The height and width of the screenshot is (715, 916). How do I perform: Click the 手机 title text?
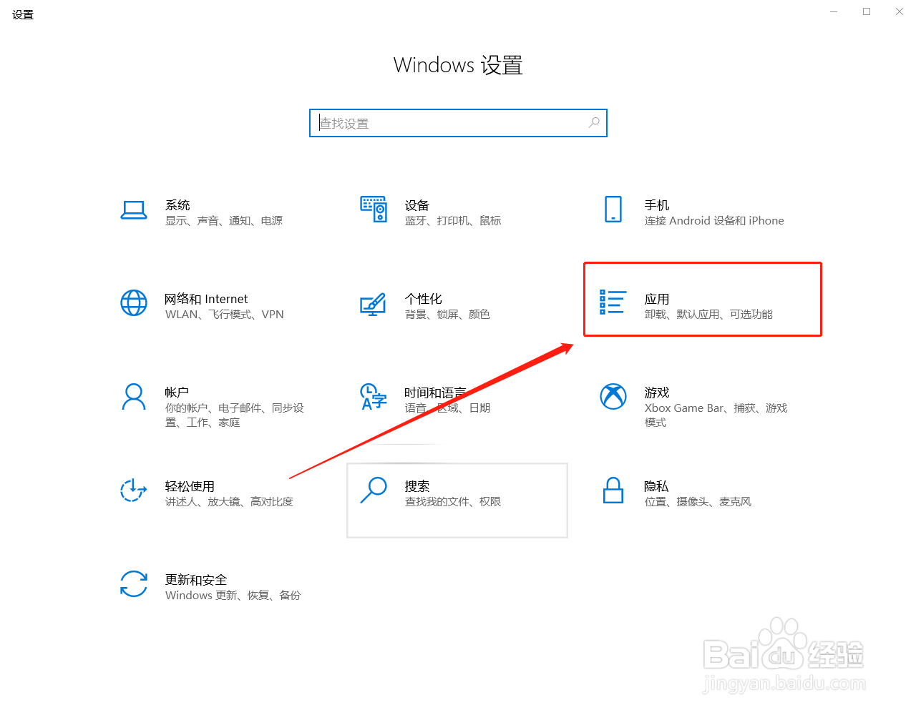pyautogui.click(x=657, y=205)
